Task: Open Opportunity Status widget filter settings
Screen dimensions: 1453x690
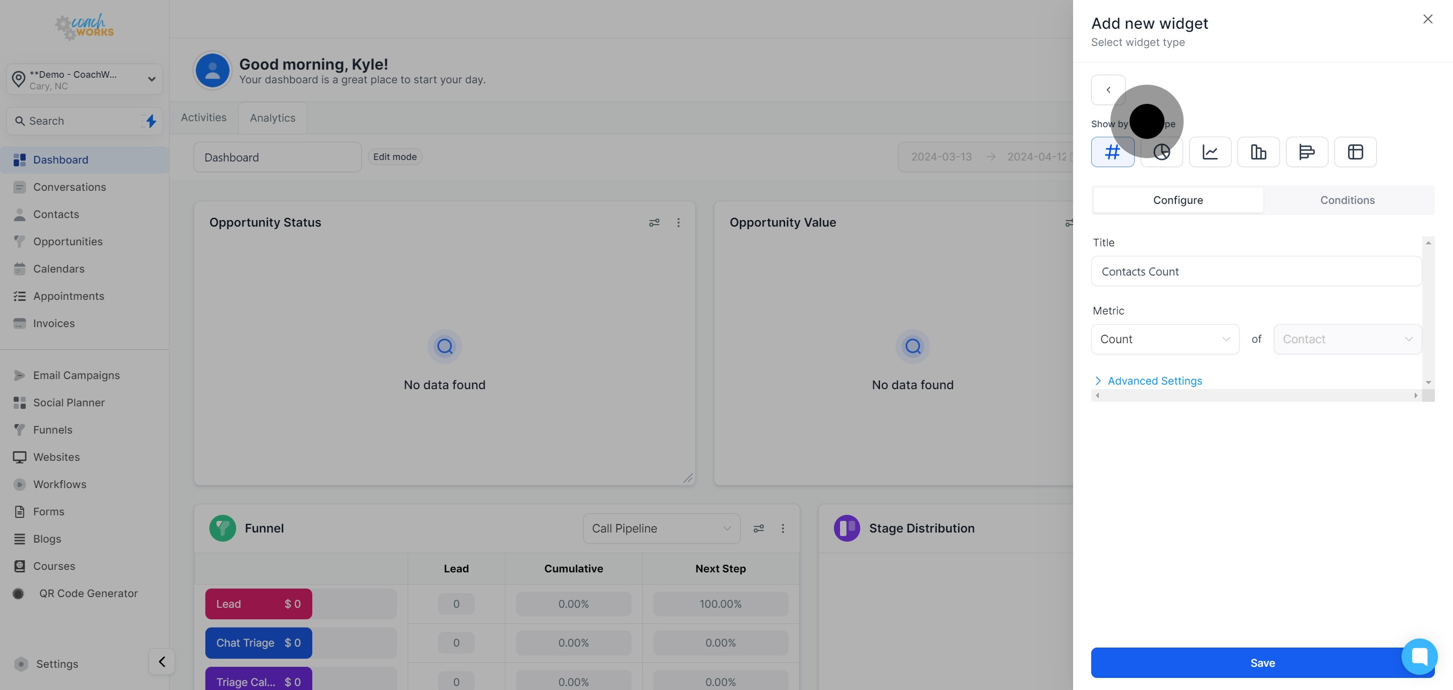Action: pyautogui.click(x=654, y=223)
